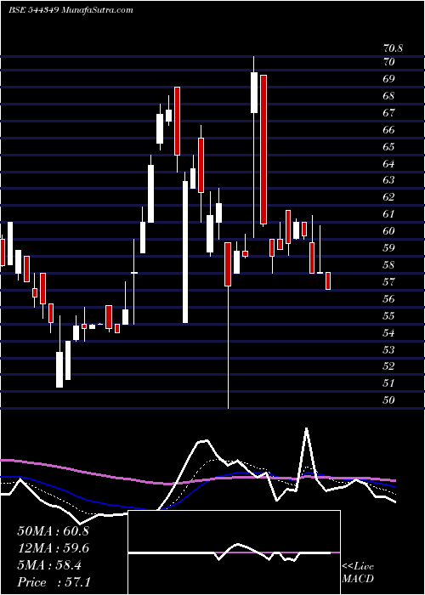Screen dimensions: 425x595
Task: Click the BSE 544349 MunafaSutra.com title text
Action: [x=71, y=10]
